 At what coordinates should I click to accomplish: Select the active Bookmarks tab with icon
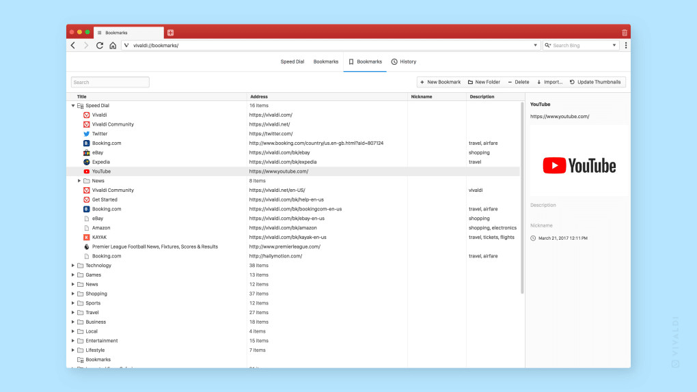pos(365,61)
